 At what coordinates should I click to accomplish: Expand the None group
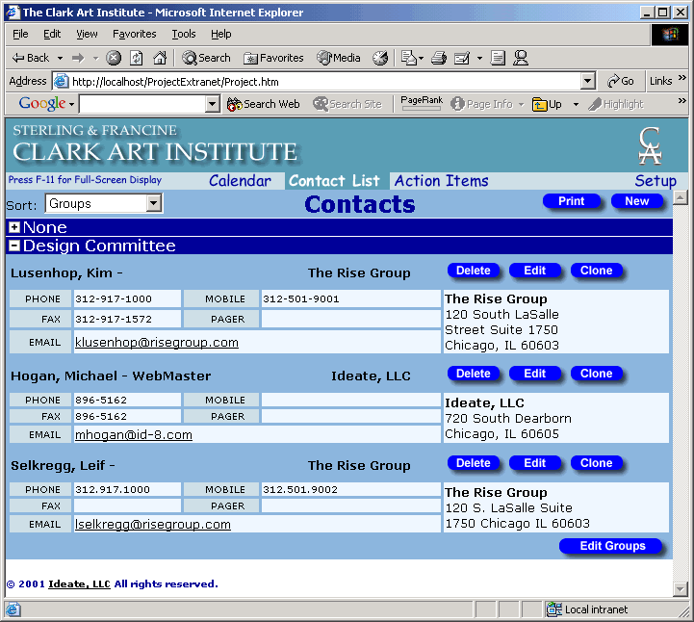(x=14, y=227)
